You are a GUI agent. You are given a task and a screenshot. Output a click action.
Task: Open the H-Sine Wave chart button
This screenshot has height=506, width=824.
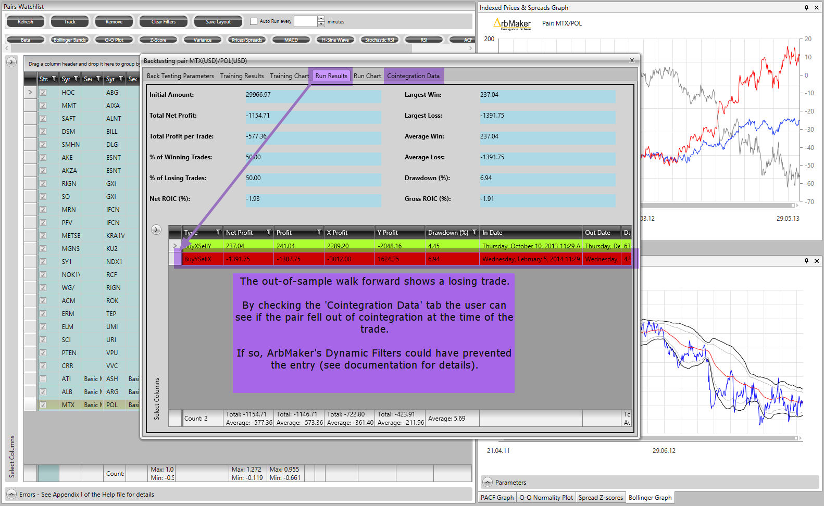tap(335, 40)
